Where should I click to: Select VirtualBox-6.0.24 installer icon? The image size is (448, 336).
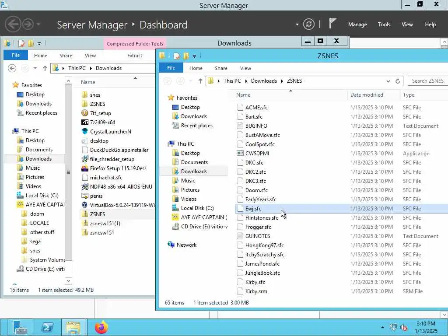coord(84,205)
